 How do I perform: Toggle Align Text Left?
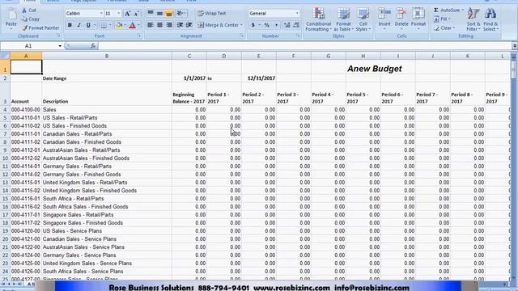tap(151, 25)
